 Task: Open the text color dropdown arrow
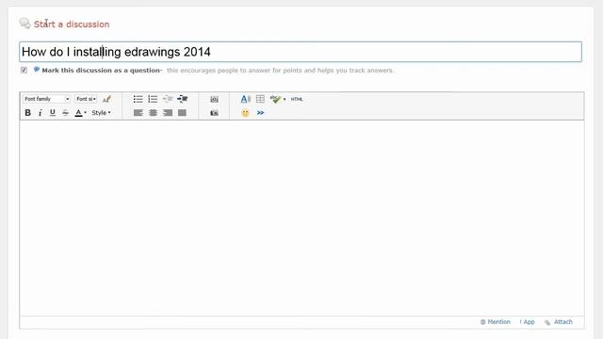tap(85, 113)
